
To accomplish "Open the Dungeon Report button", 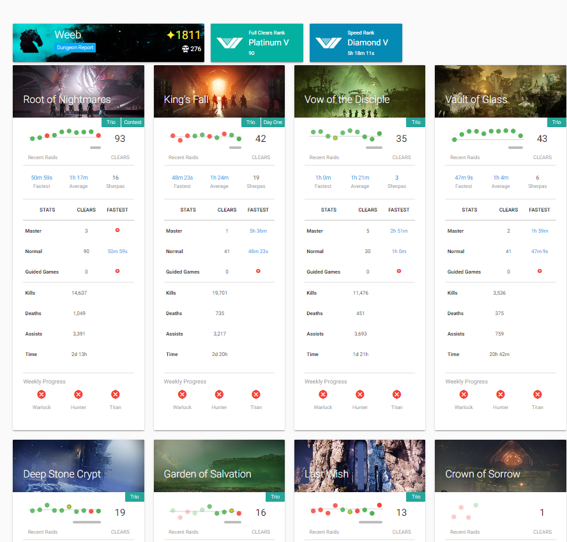I will click(75, 47).
